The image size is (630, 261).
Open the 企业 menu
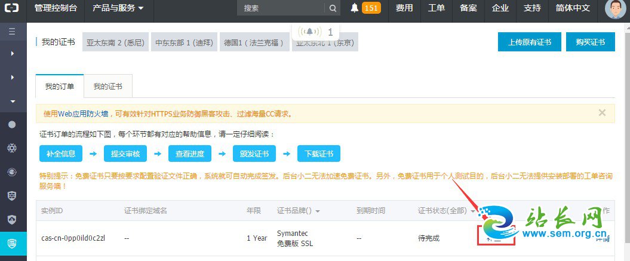(500, 8)
